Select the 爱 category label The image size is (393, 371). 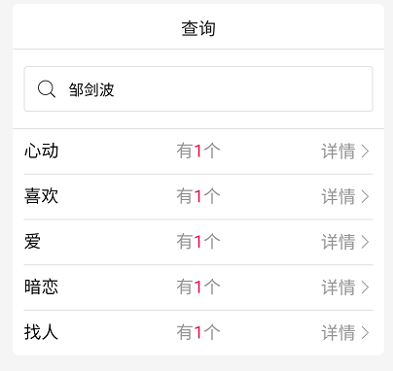32,242
